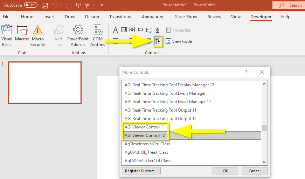The width and height of the screenshot is (305, 179).
Task: Click the Undo arrow icon
Action: point(55,5)
